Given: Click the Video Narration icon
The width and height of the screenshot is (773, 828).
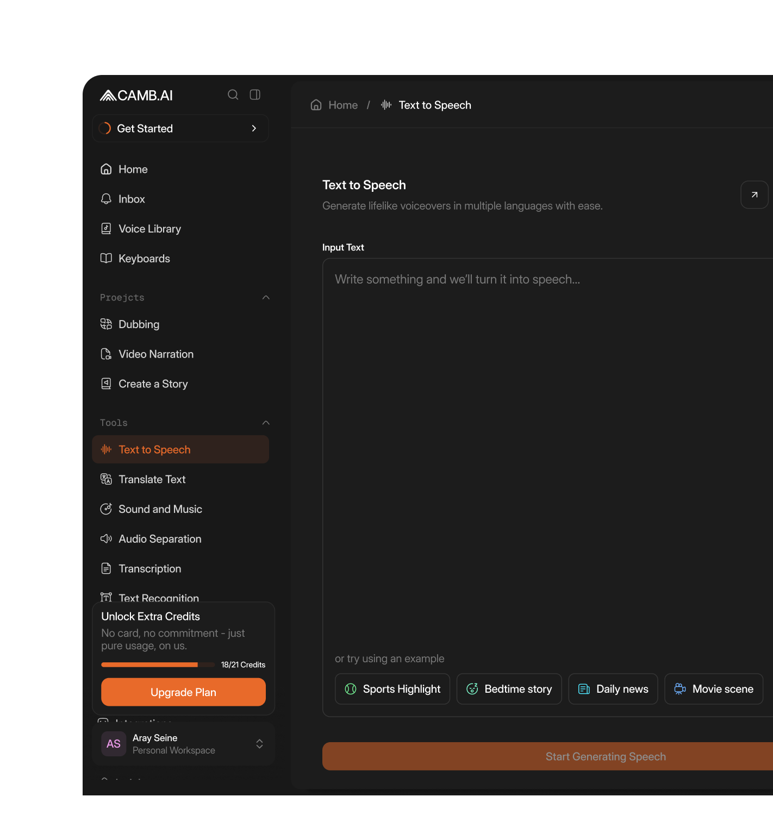Looking at the screenshot, I should click(106, 354).
